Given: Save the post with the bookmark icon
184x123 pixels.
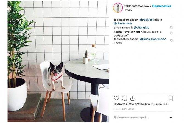Looking at the screenshot, I should coord(171,98).
